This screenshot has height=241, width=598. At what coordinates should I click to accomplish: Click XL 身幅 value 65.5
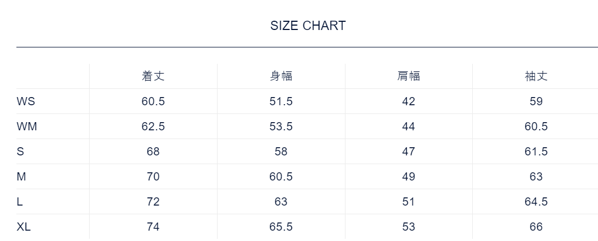point(281,227)
